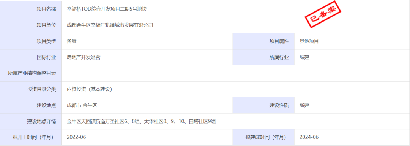
Task: Select company name 成都金牛区幸福汇轨道城市发展有限公司
Action: [x=110, y=25]
